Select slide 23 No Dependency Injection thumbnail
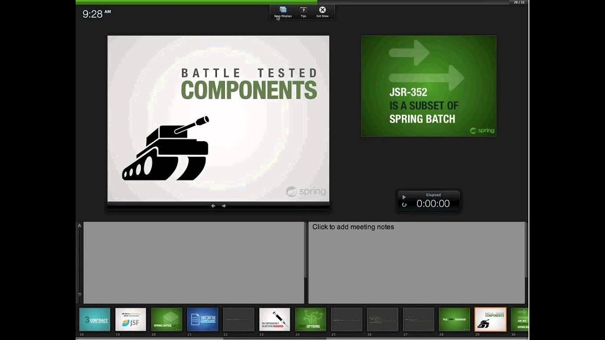The width and height of the screenshot is (605, 340). pos(275,319)
